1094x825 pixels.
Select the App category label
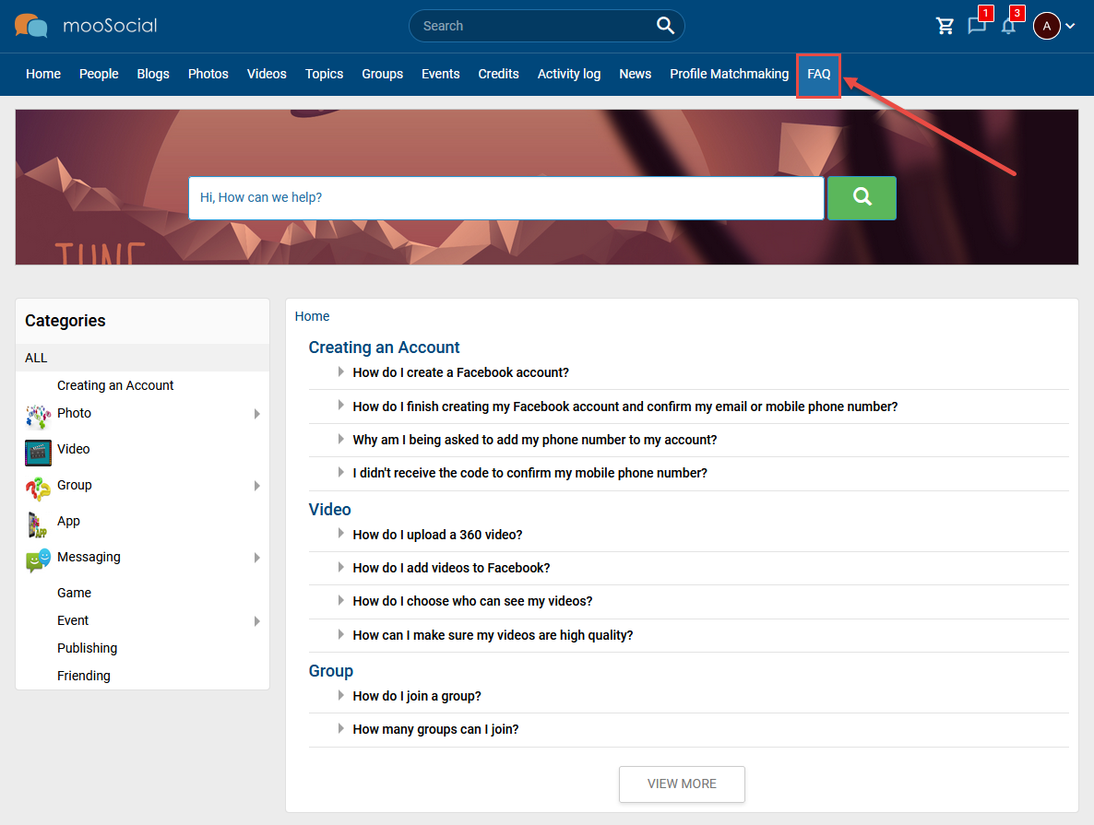tap(68, 521)
